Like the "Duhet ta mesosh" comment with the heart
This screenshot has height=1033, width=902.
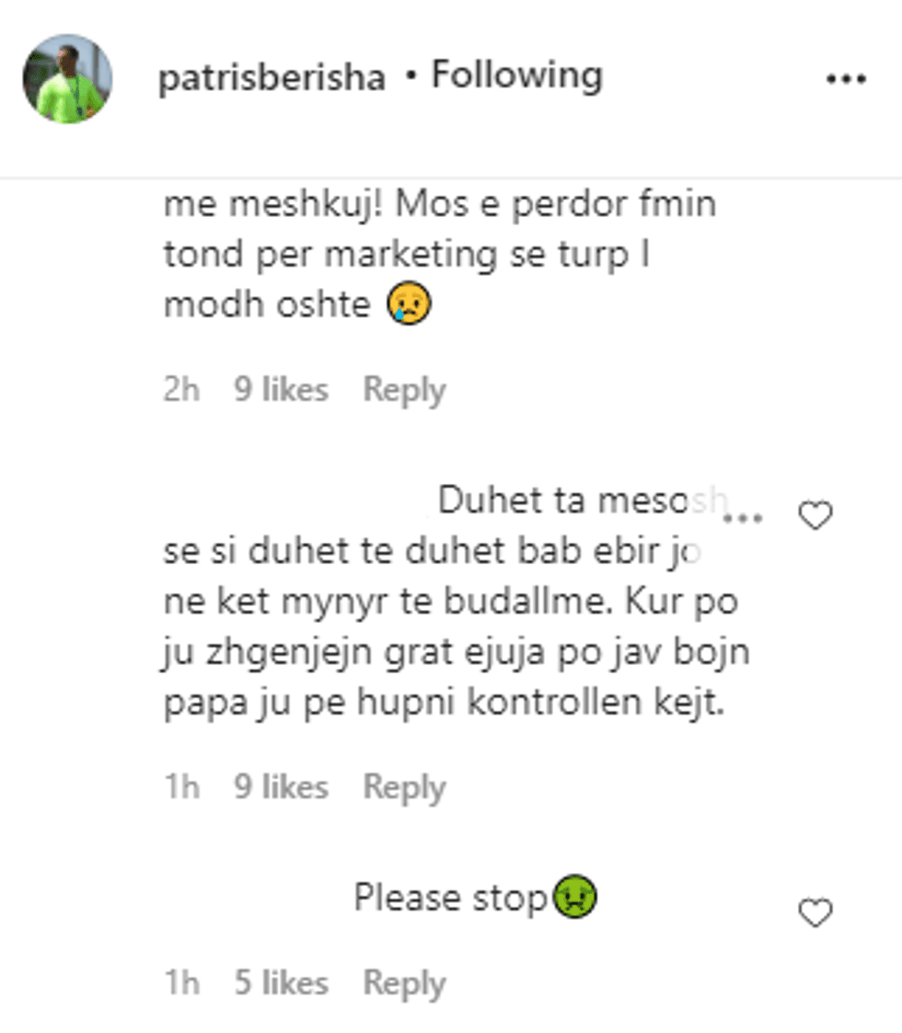click(x=815, y=517)
